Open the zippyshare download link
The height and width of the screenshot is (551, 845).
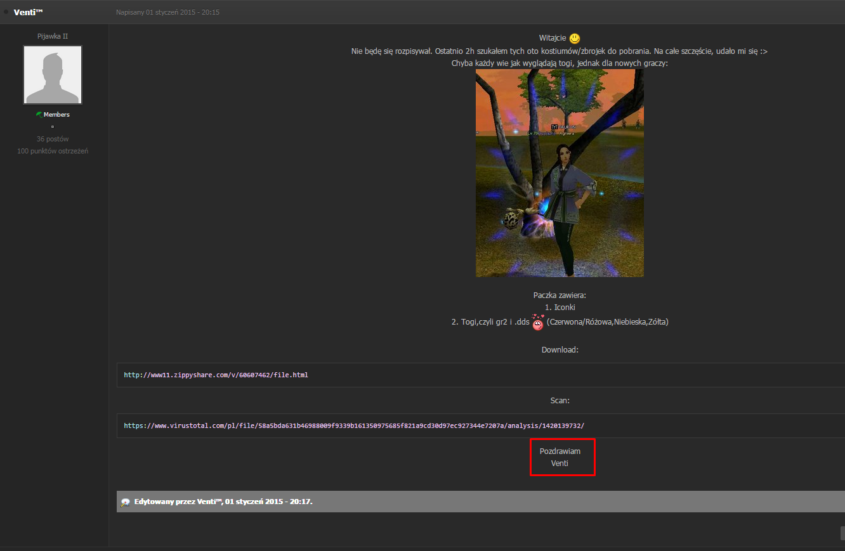click(x=216, y=375)
